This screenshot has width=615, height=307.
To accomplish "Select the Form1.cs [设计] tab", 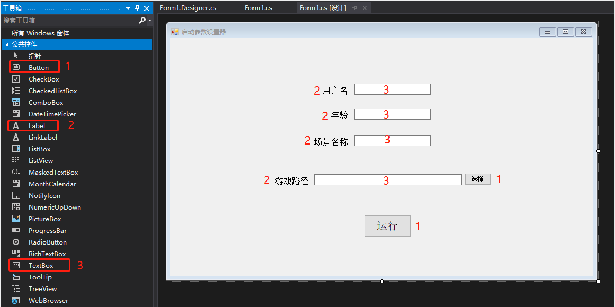I will [x=322, y=8].
